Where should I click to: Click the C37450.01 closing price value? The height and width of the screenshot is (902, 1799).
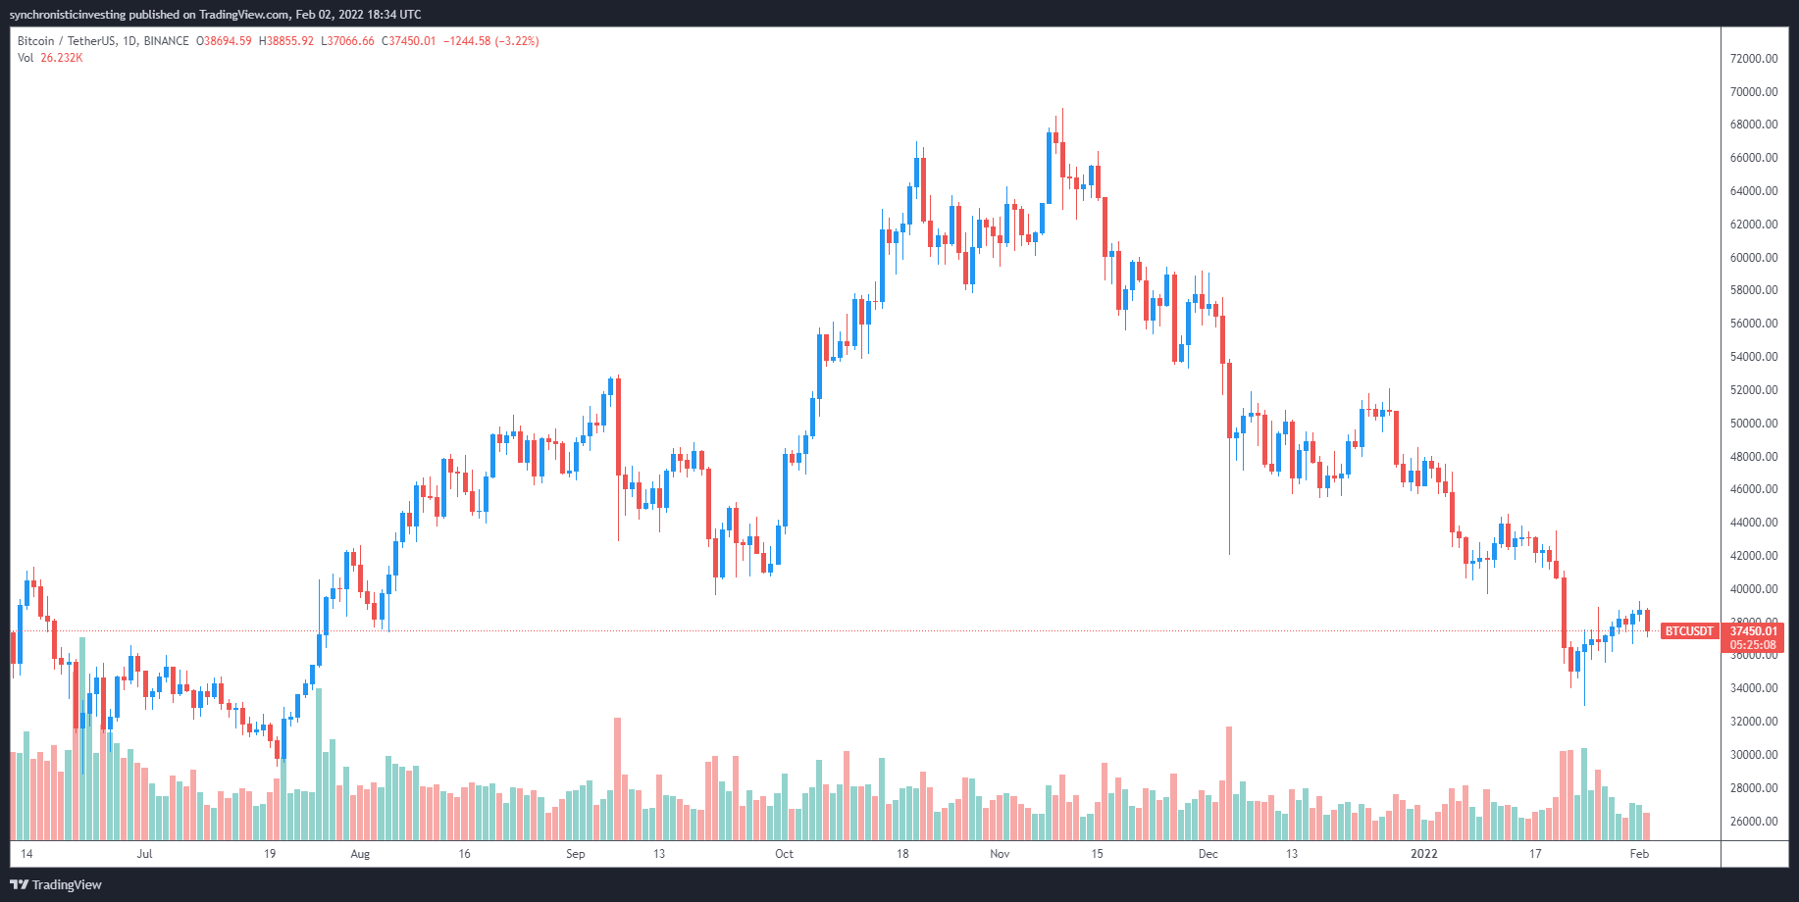408,41
